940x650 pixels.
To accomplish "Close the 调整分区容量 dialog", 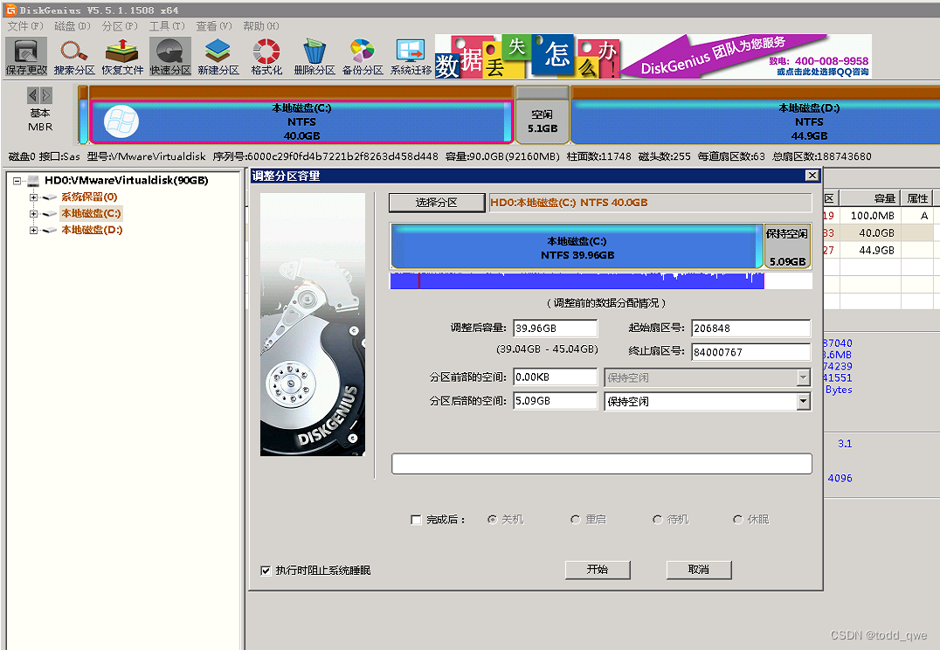I will [x=812, y=175].
